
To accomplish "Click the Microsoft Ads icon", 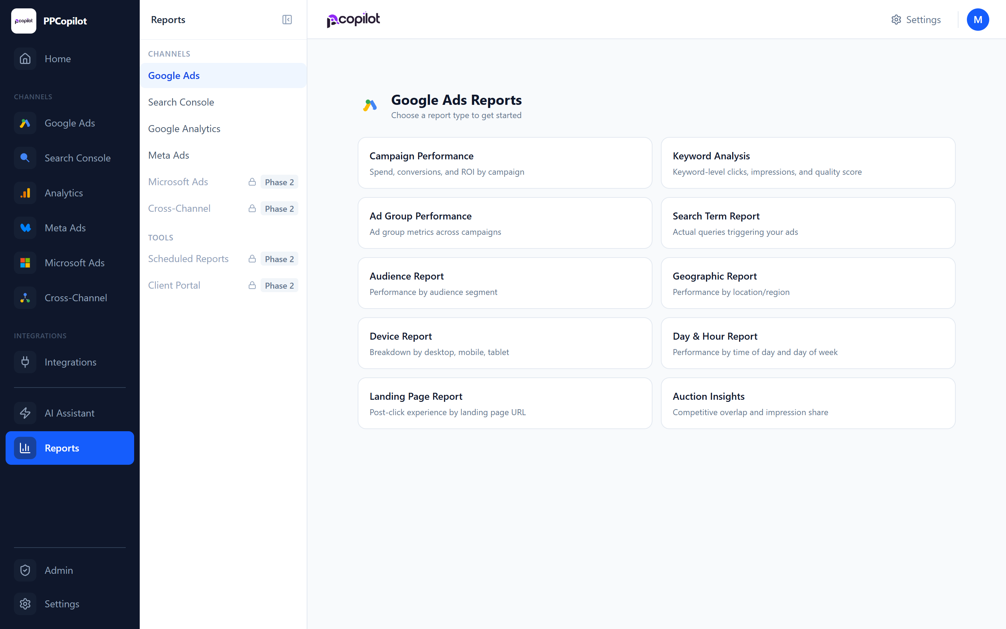I will (25, 262).
